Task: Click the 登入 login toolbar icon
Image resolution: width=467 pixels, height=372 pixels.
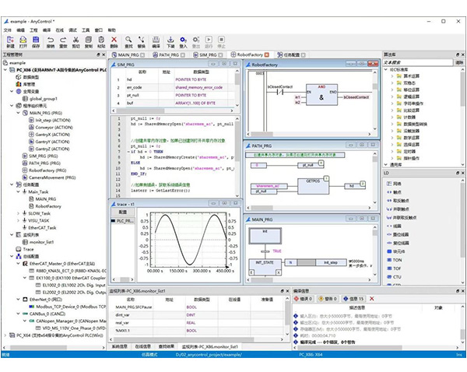Action: [183, 42]
